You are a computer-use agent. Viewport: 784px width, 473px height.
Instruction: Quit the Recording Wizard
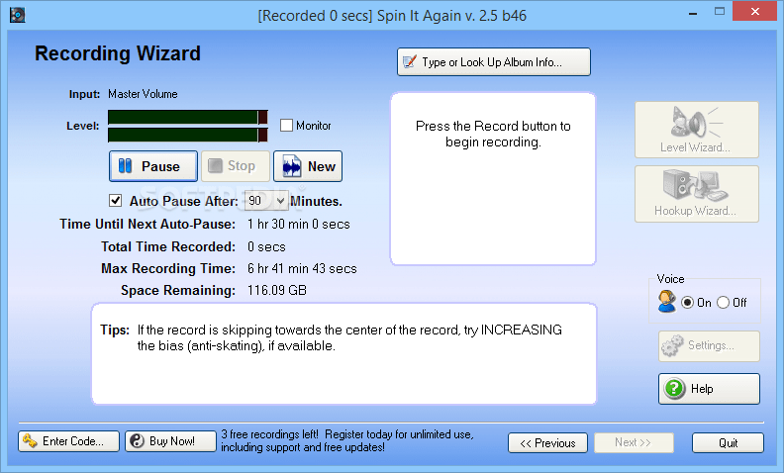pos(728,443)
